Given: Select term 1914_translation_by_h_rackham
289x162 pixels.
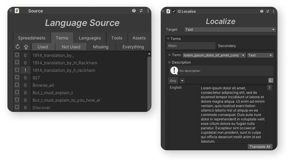Looking at the screenshot, I should [64, 70].
